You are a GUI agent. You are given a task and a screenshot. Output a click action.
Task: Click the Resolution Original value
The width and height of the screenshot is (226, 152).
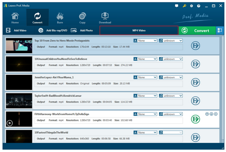[85, 83]
